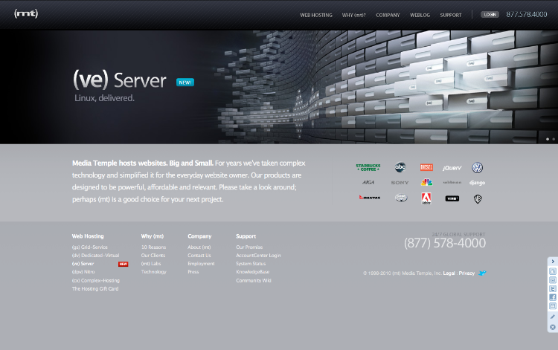This screenshot has height=350, width=558.
Task: Click the LOGIN button in header
Action: (490, 15)
